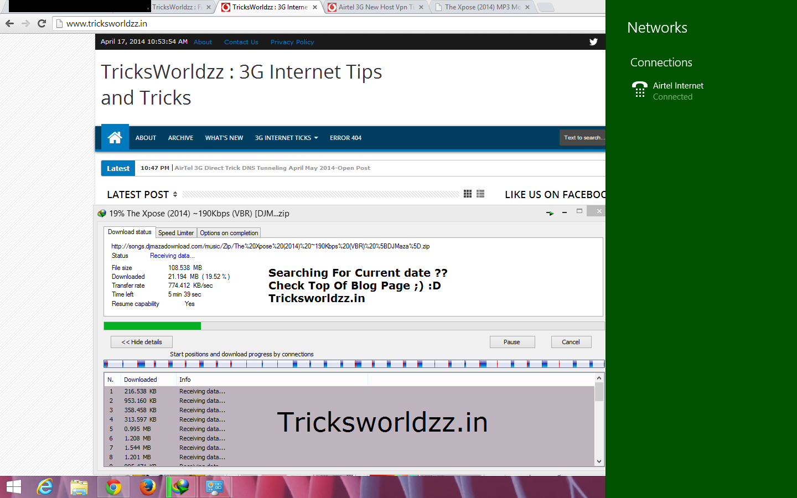Toggle the LATEST POST sort arrows
The height and width of the screenshot is (498, 797).
[x=175, y=194]
